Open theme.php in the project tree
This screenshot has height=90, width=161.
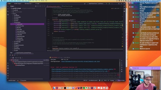click(20, 38)
